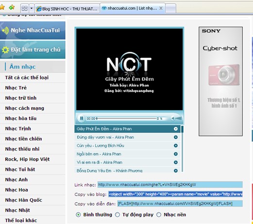
Task: Click the Link nhạc URL field
Action: [x=170, y=185]
